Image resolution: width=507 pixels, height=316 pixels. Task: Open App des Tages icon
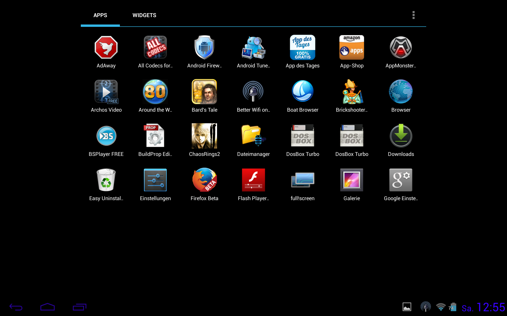click(303, 48)
